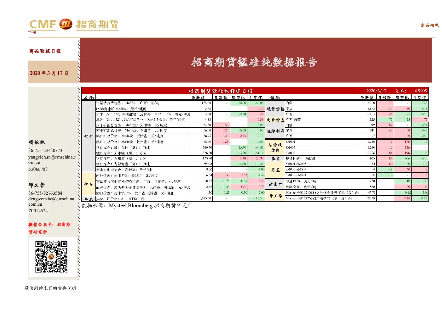Click the 欧洲交到 price value 890

pyautogui.click(x=372, y=187)
